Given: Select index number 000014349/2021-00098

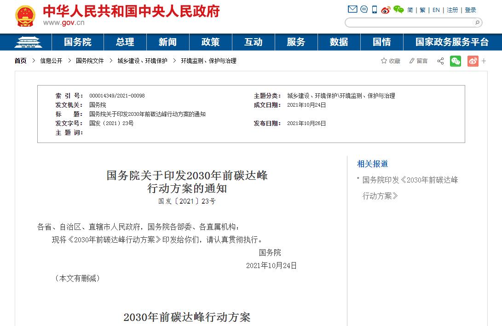Looking at the screenshot, I should click(117, 96).
